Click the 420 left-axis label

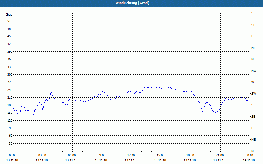click(10, 44)
